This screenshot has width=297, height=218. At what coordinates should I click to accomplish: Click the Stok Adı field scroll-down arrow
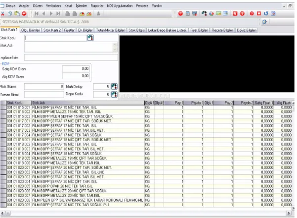tap(115, 50)
